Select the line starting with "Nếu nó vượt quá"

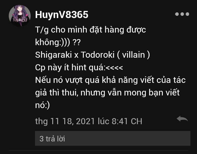110,80
